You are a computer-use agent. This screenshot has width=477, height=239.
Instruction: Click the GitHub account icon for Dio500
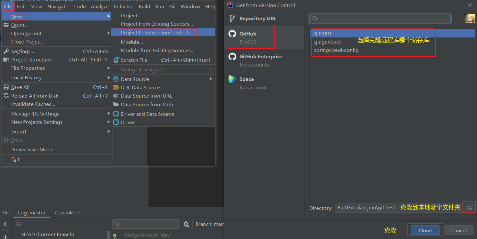tap(232, 33)
